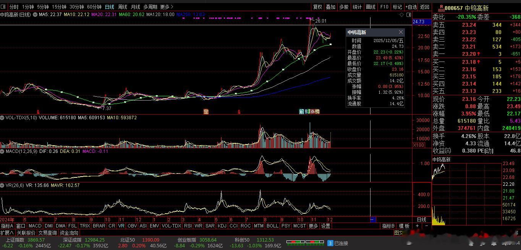The image size is (521, 250).
Task: Open VOL-TDX indicator dropdown arrow
Action: (x=3, y=118)
